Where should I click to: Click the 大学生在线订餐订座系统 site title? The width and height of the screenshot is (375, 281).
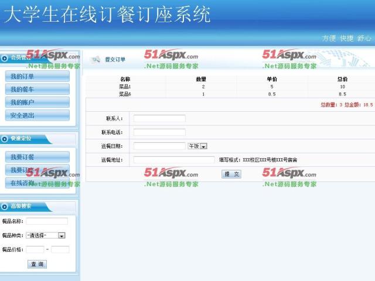point(107,14)
